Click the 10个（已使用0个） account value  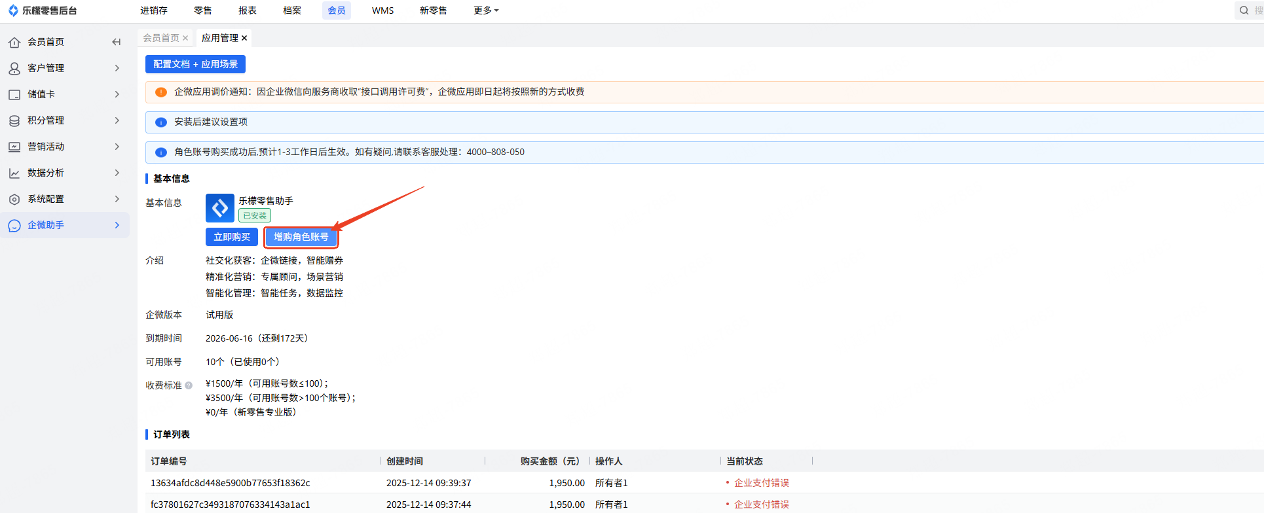(x=245, y=362)
